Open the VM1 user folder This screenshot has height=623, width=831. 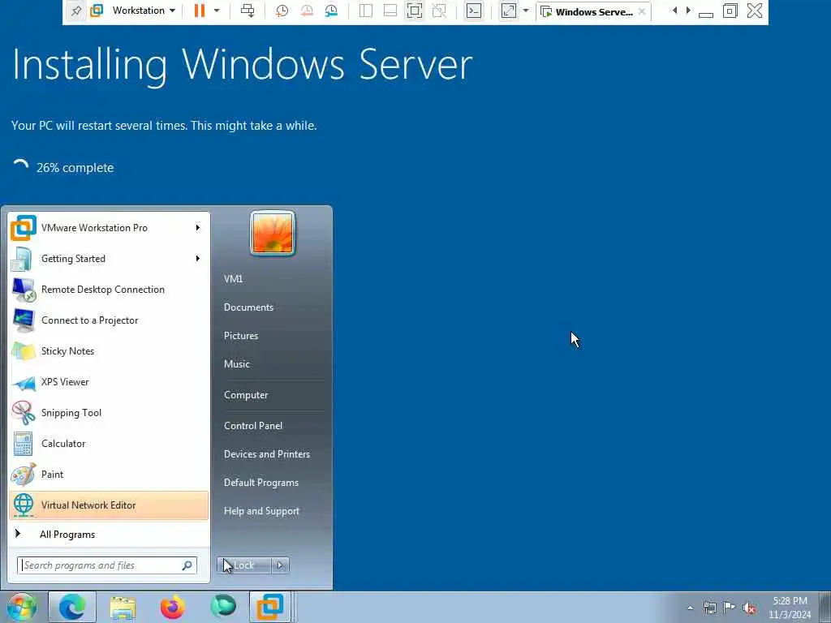pyautogui.click(x=233, y=279)
